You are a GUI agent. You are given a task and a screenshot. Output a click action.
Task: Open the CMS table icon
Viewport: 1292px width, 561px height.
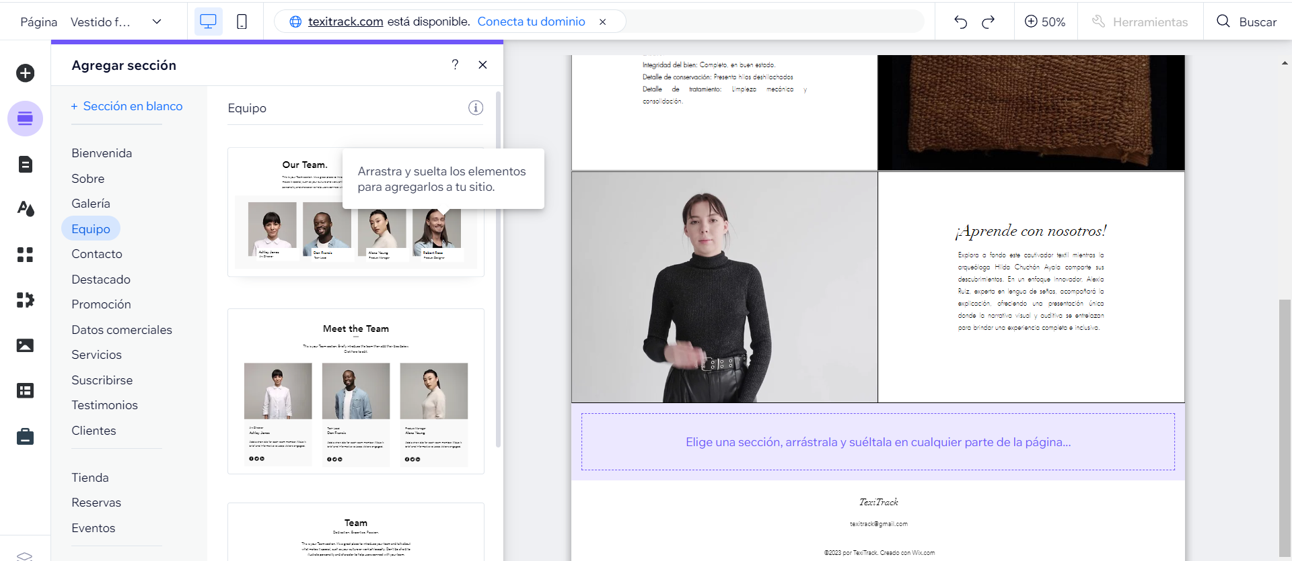point(25,390)
